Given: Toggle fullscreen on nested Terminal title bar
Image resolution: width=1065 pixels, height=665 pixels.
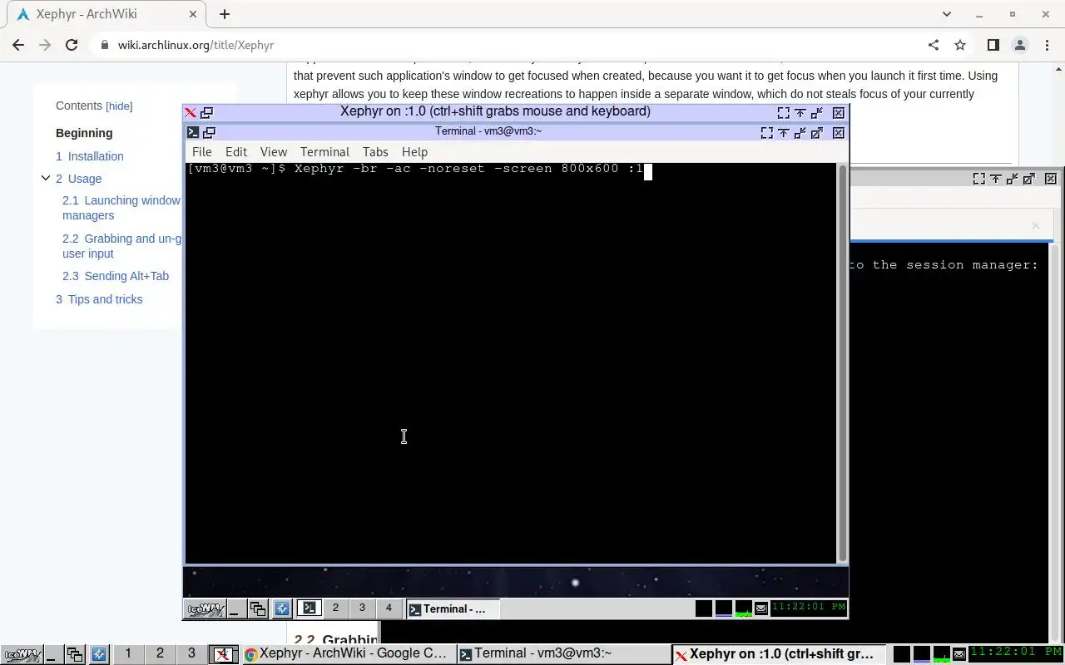Looking at the screenshot, I should [x=766, y=132].
